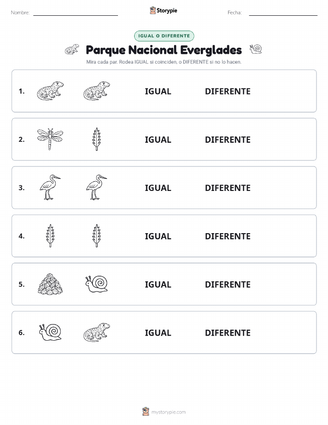The width and height of the screenshot is (328, 425).
Task: Choose DIFERENTE in row 5
Action: (x=228, y=284)
